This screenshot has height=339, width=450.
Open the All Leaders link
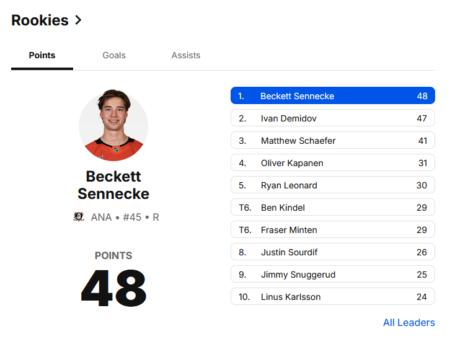[x=408, y=322]
